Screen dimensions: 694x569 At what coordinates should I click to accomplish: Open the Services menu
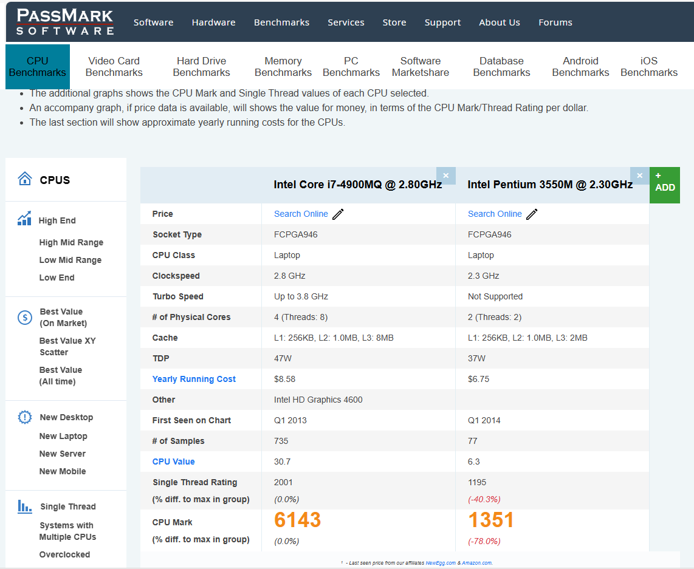tap(346, 22)
